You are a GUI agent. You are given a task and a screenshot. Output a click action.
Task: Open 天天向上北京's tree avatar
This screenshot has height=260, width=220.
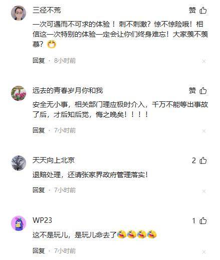point(19,163)
